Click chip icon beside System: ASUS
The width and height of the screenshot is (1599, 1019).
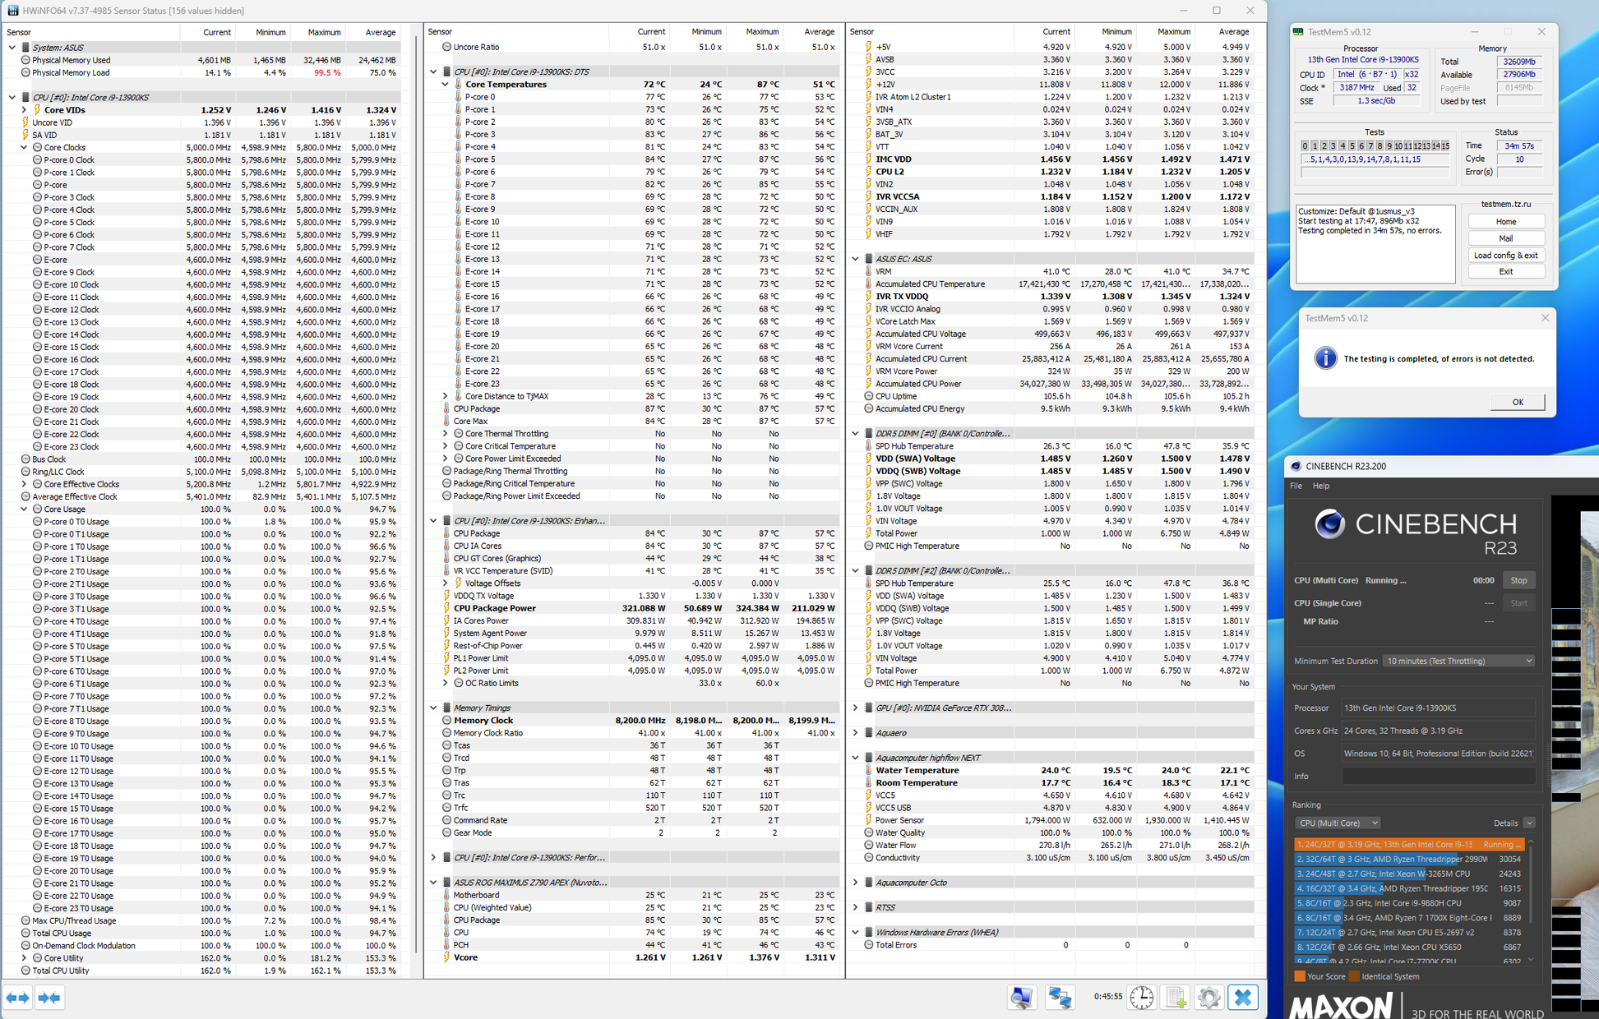(25, 48)
